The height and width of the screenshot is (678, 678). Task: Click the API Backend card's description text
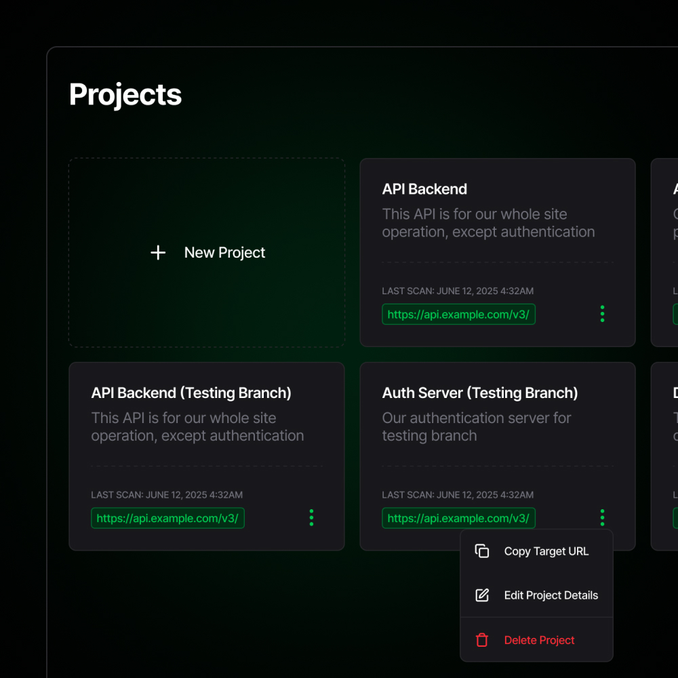tap(488, 223)
